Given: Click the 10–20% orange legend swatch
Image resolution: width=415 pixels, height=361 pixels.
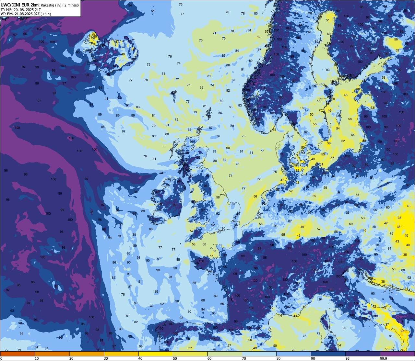Looking at the screenshot, I should pyautogui.click(x=52, y=354).
